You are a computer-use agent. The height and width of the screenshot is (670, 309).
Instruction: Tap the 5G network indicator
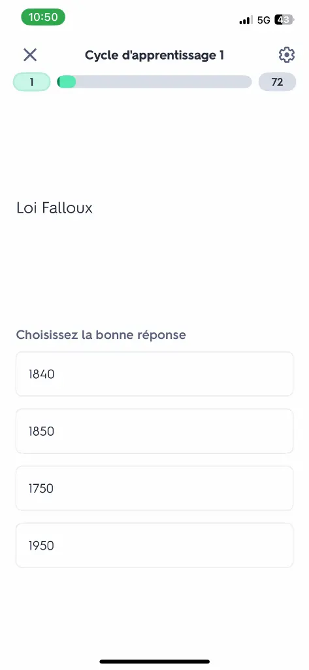coord(264,20)
